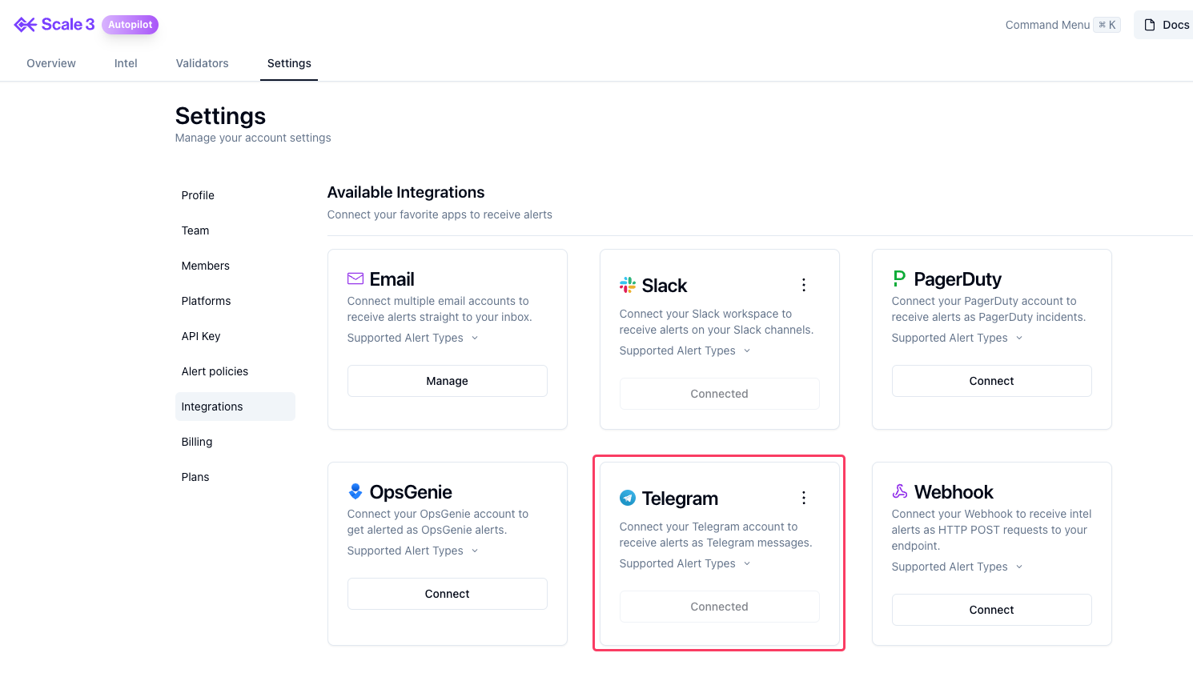Click Manage on Email card
This screenshot has width=1193, height=673.
(x=448, y=381)
